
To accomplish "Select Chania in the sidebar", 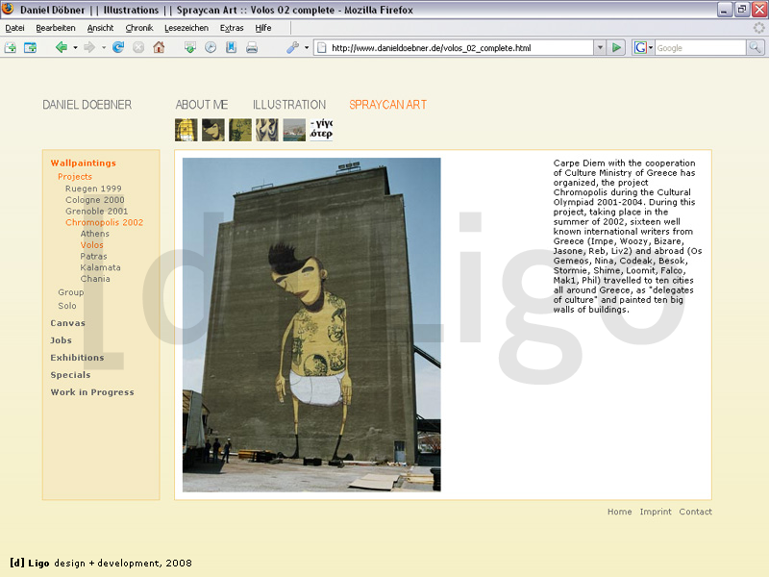I will click(95, 279).
